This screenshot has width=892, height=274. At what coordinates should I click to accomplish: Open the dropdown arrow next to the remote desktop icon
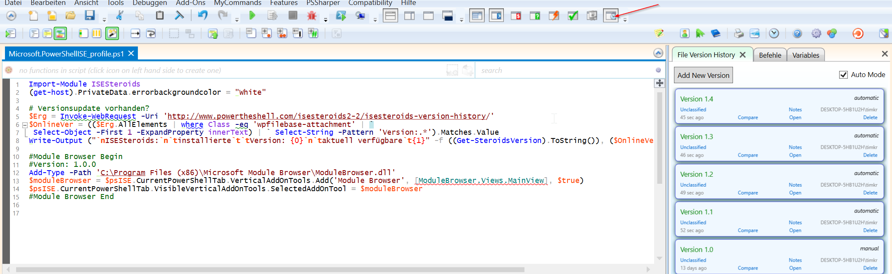pyautogui.click(x=375, y=19)
